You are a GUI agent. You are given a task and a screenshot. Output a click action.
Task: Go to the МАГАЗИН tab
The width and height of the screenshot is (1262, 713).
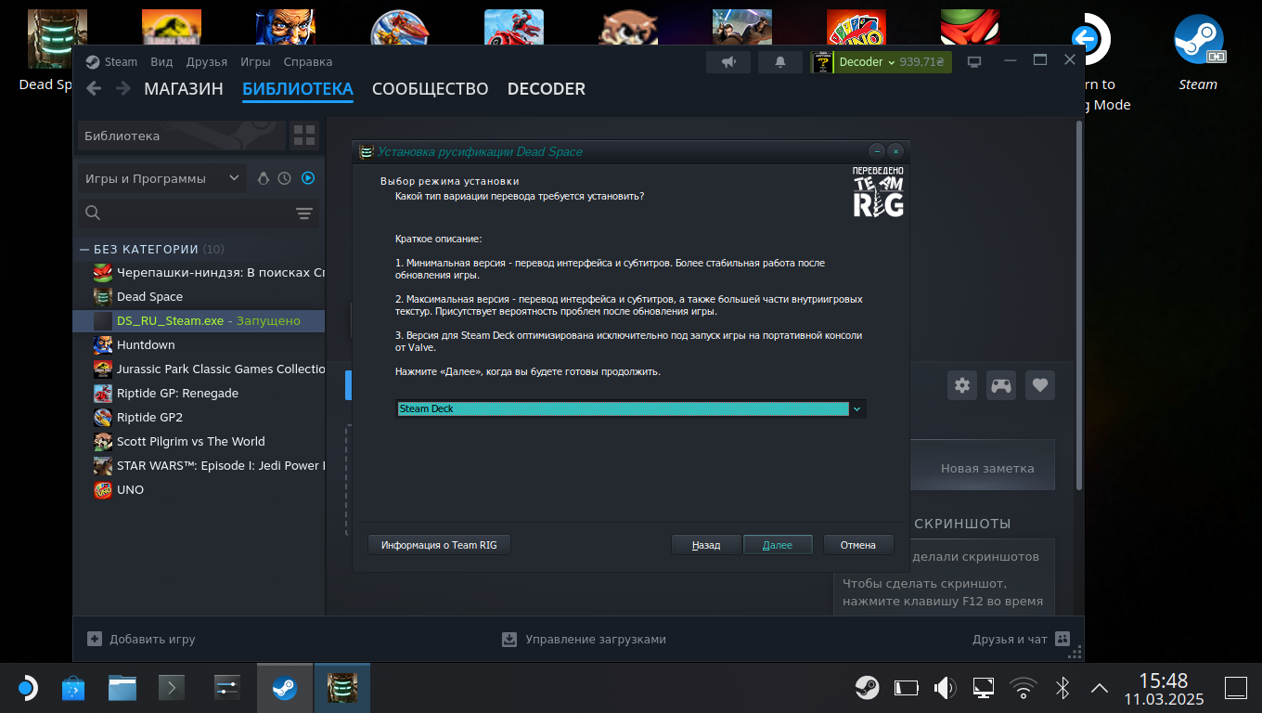point(184,89)
